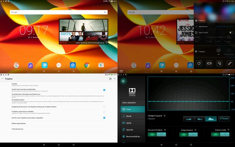The height and width of the screenshot is (147, 235).
Task: Open Anzeige setting in Projektor
Action: point(59,84)
